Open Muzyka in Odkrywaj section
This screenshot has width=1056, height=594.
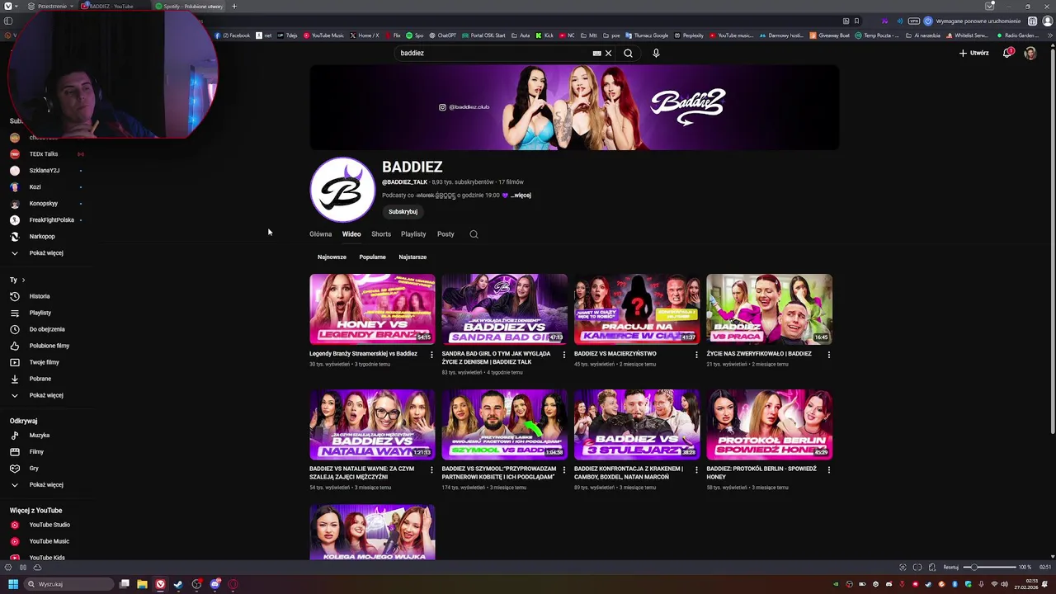(40, 436)
